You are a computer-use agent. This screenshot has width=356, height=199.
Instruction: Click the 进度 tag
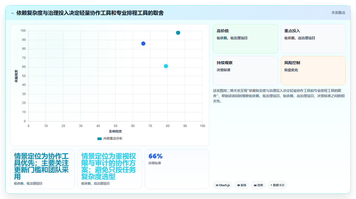tap(258, 185)
